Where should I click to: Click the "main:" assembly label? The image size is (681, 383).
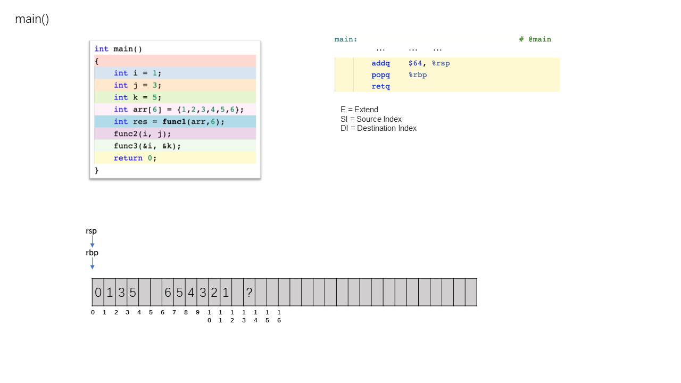click(346, 39)
